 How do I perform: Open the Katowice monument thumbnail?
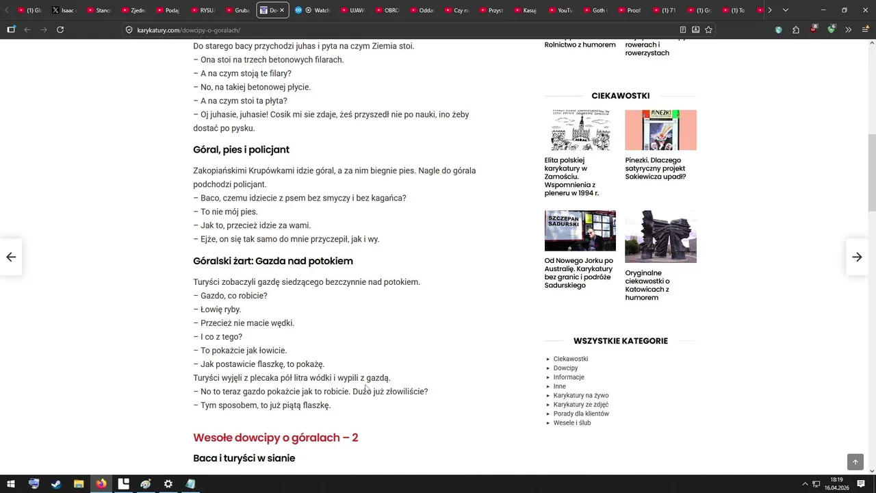(660, 236)
